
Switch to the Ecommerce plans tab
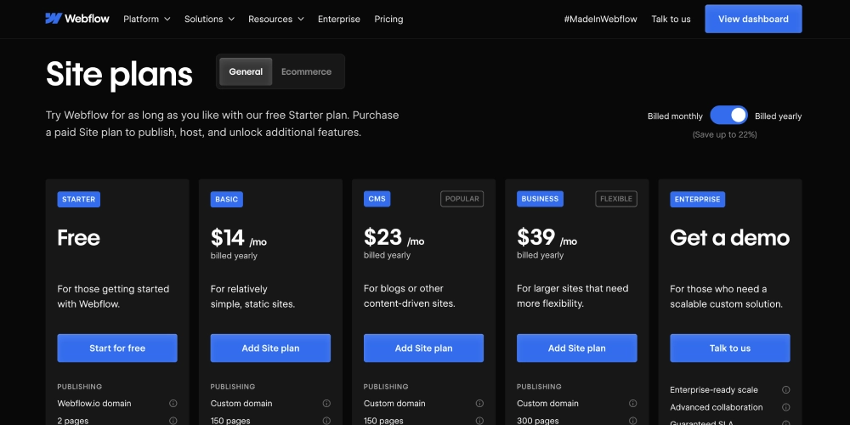pos(306,71)
